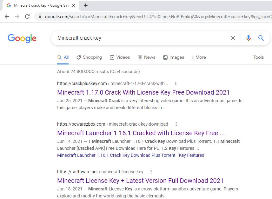The image size is (272, 199).
Task: Open Minecraft Launcher 1.16.1 Cracked result link
Action: 141,133
